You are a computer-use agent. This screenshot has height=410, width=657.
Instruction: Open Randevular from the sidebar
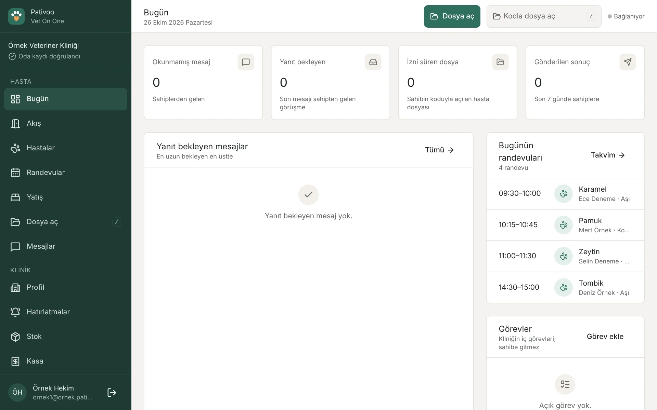[x=66, y=173]
